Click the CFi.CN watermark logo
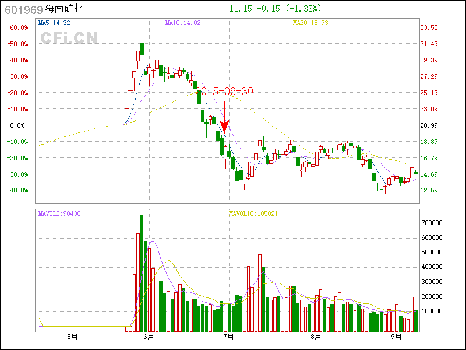Viewport: 466px width, 350px height. (69, 38)
